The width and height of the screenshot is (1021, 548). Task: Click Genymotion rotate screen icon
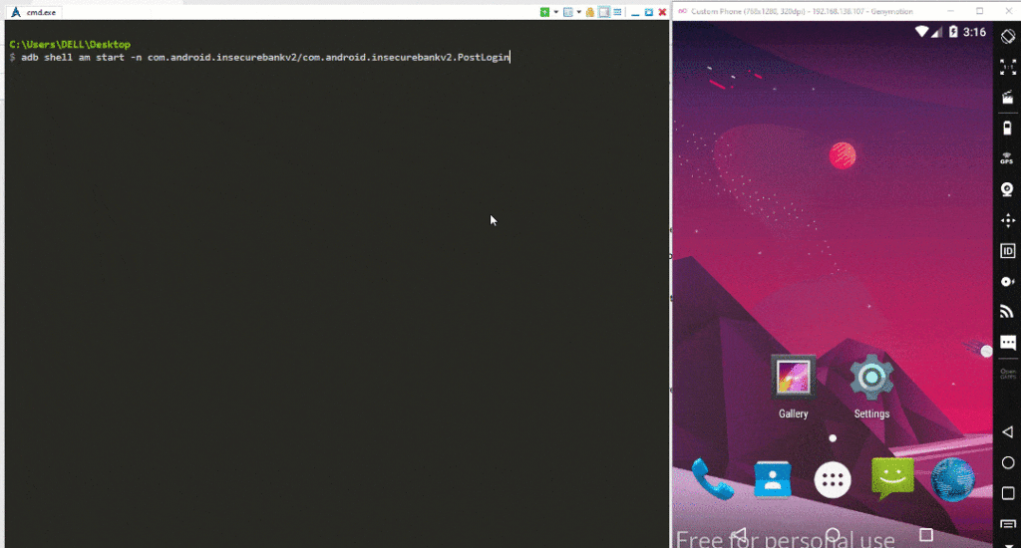coord(1007,37)
